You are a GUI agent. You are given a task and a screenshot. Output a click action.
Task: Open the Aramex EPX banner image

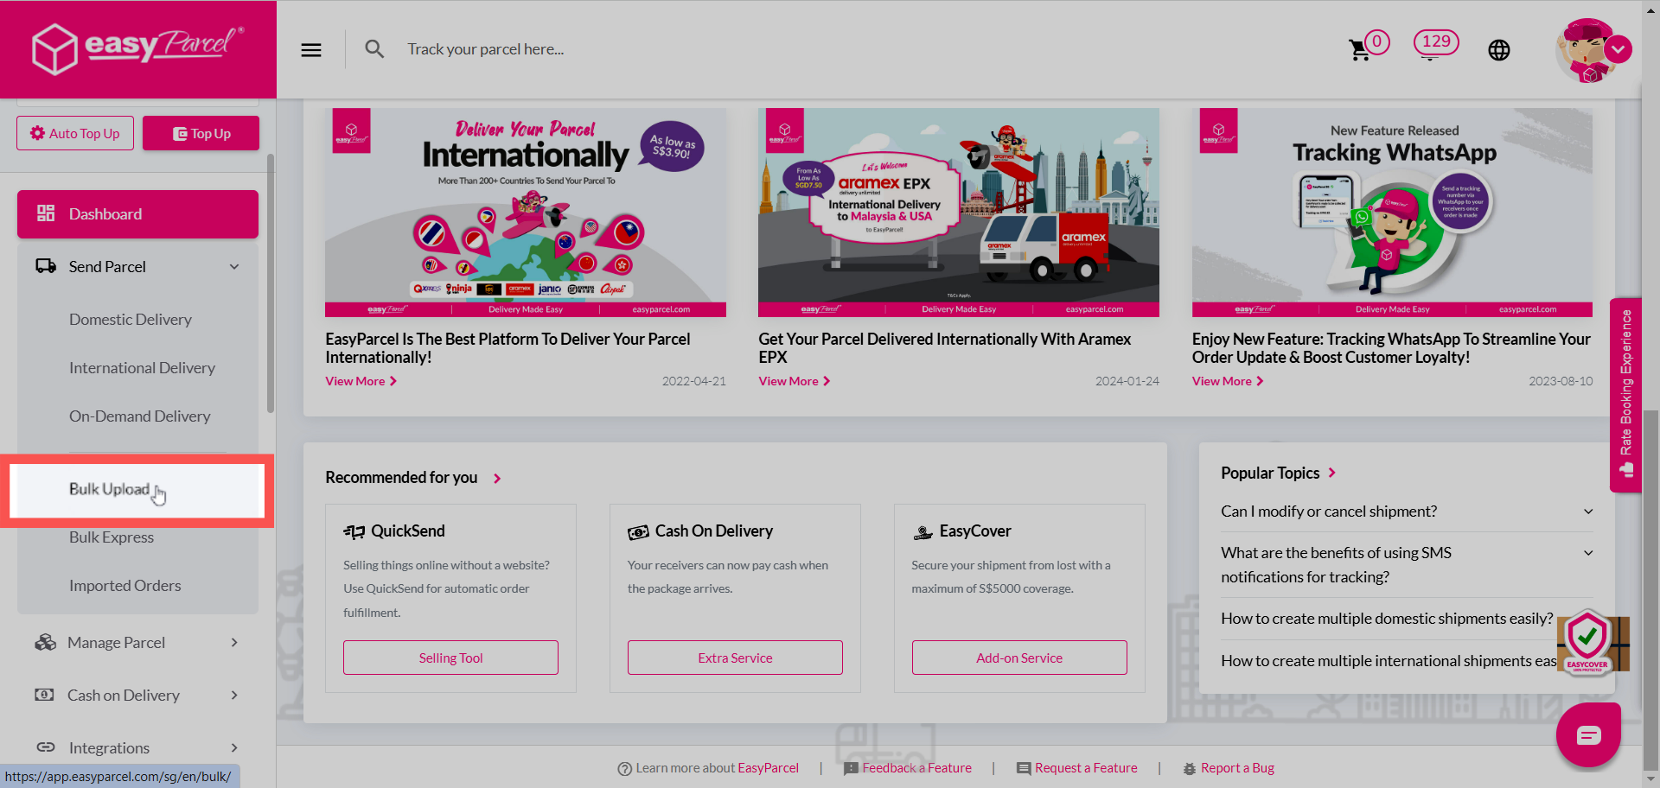959,213
